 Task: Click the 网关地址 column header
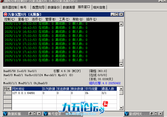tap(27, 89)
